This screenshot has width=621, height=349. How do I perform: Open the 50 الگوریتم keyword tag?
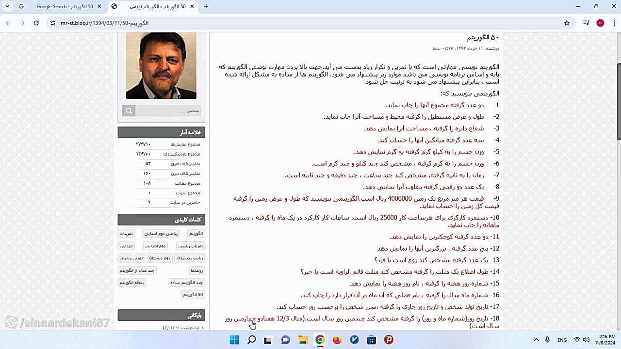point(193,295)
